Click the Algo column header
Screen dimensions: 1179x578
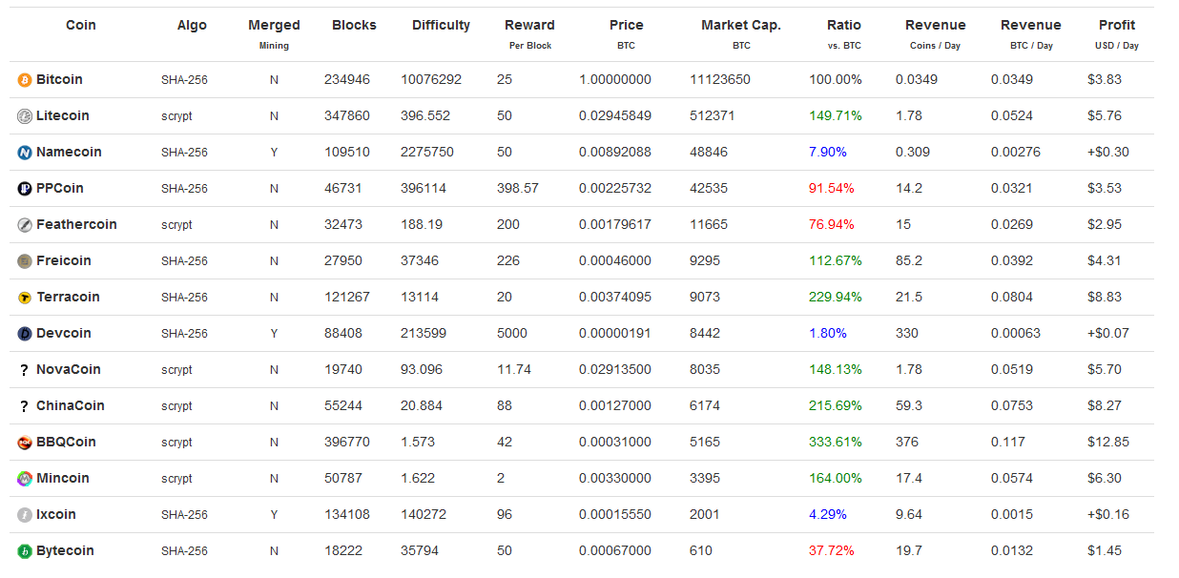(x=192, y=26)
